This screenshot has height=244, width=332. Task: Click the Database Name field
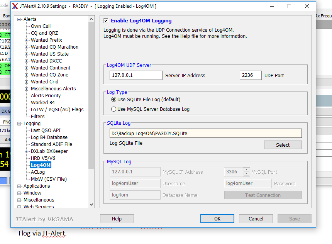pyautogui.click(x=135, y=195)
